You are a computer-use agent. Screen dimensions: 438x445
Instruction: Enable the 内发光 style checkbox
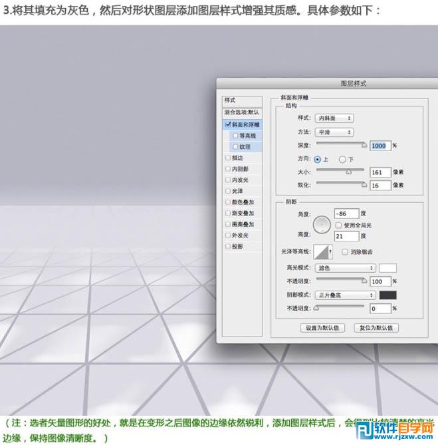[228, 180]
